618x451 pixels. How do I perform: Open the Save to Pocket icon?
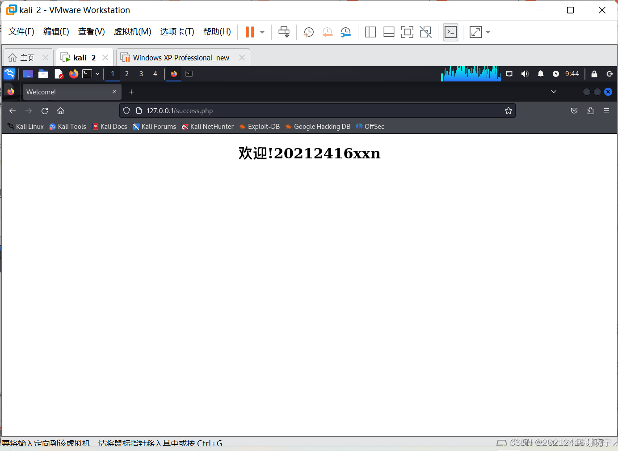pos(574,111)
